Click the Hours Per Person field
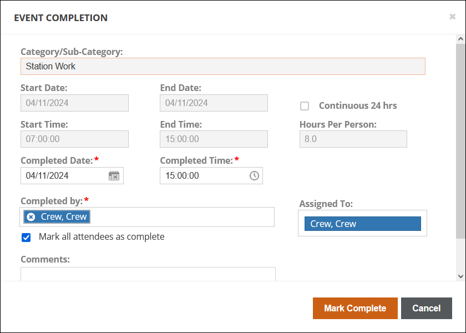Viewport: 466px width, 333px height. point(353,139)
